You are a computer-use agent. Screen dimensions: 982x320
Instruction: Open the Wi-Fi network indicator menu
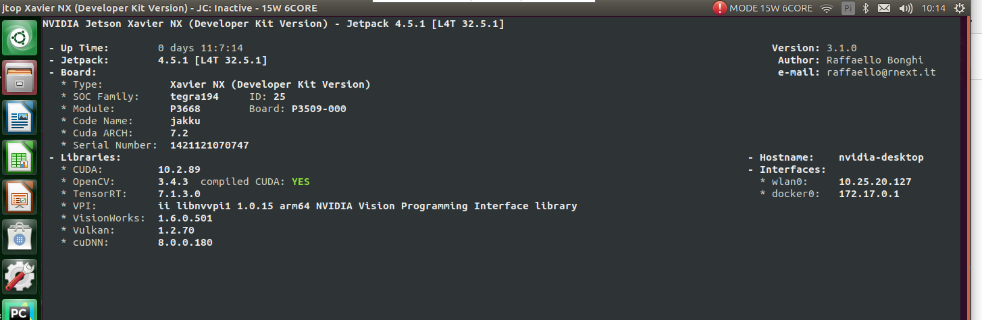[x=827, y=8]
